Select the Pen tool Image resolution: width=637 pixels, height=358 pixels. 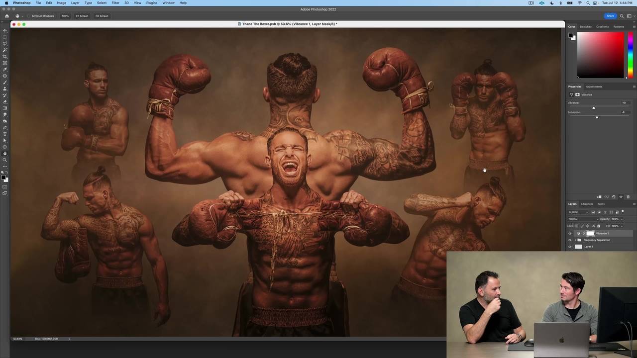(x=5, y=128)
